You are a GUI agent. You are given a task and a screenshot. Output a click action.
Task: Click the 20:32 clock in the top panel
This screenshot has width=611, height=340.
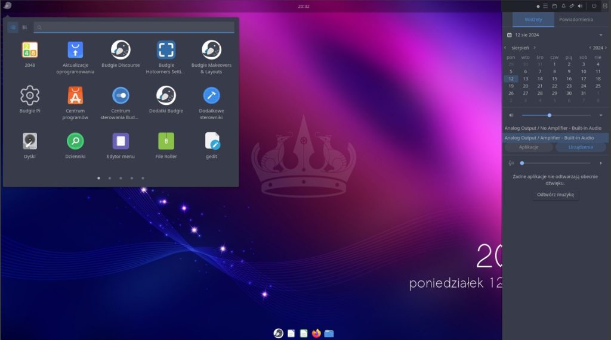[304, 6]
